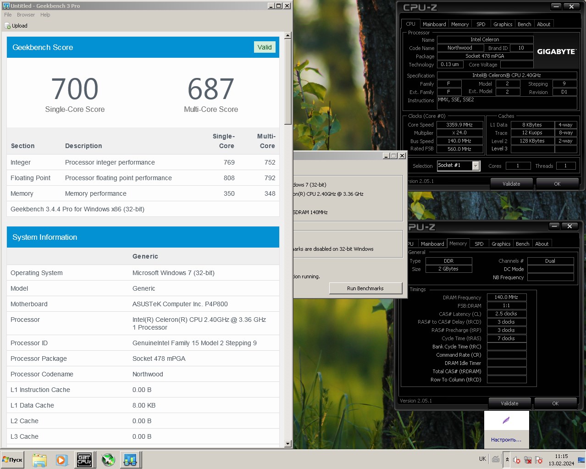Expand hidden tray icons arrow
The width and height of the screenshot is (586, 469).
tap(507, 459)
